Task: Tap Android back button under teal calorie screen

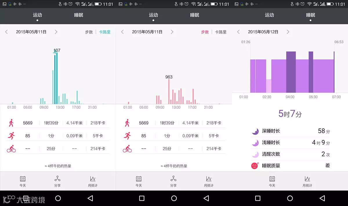Action: point(90,198)
